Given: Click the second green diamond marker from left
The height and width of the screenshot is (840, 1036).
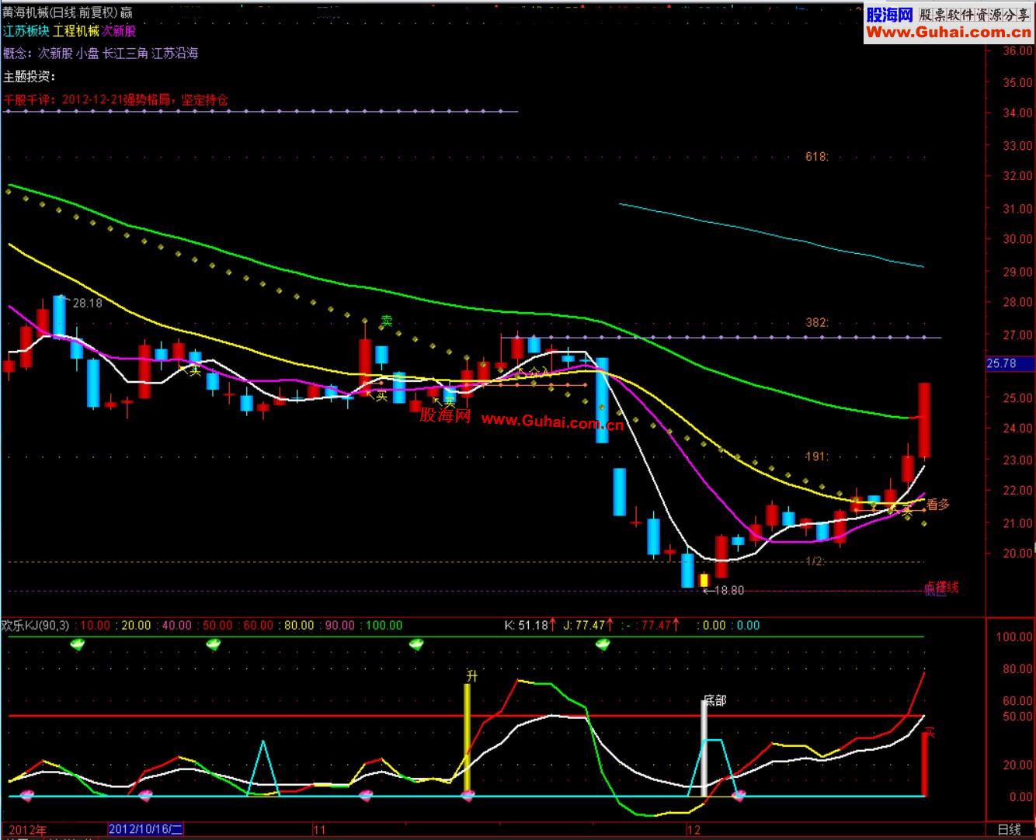Looking at the screenshot, I should tap(214, 644).
